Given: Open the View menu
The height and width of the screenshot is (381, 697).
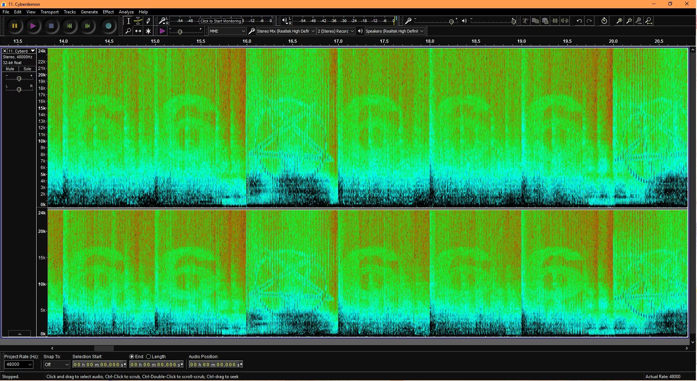Looking at the screenshot, I should click(x=31, y=12).
